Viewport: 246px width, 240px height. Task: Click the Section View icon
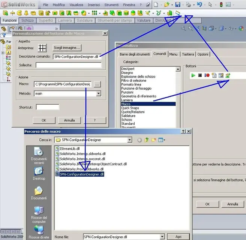pyautogui.click(x=204, y=28)
